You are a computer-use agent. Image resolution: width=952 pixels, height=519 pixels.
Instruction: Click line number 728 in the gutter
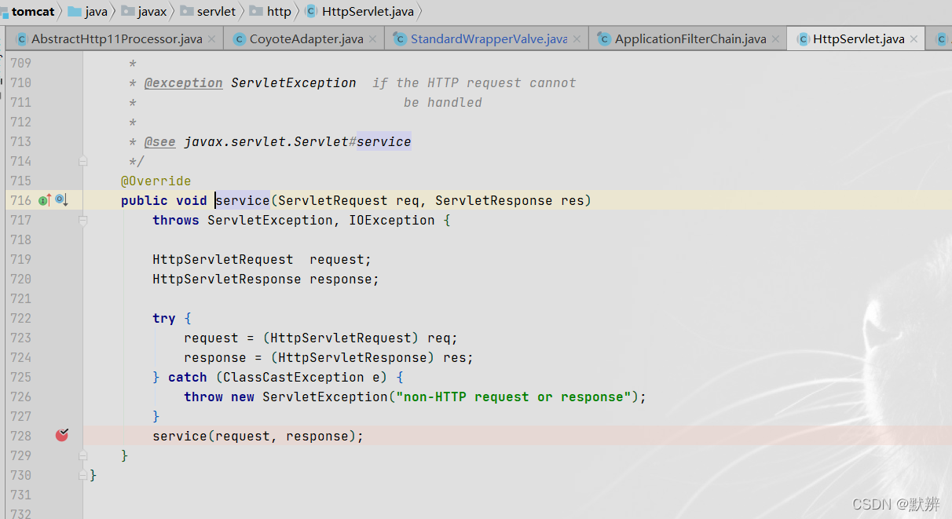21,436
